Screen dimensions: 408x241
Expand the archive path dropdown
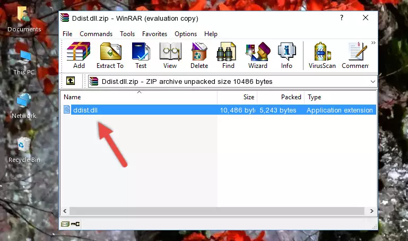click(372, 82)
